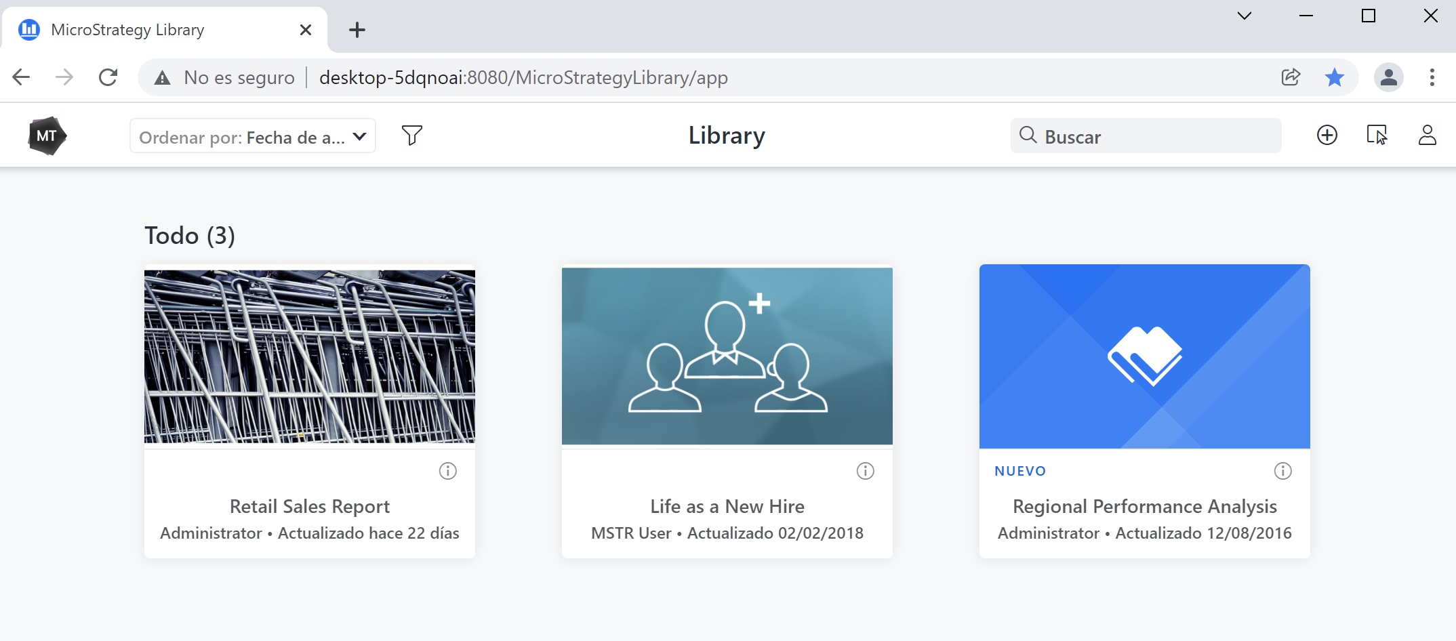Viewport: 1456px width, 641px height.
Task: Show info for Retail Sales Report
Action: tap(448, 471)
